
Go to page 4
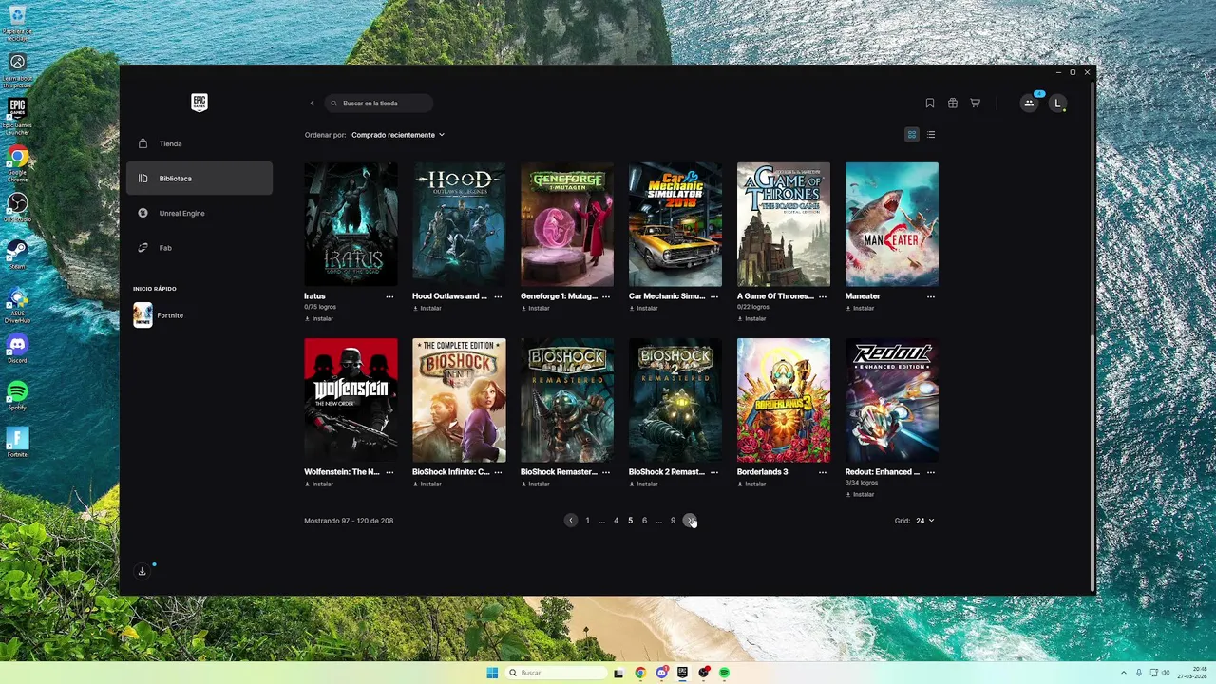coord(616,521)
